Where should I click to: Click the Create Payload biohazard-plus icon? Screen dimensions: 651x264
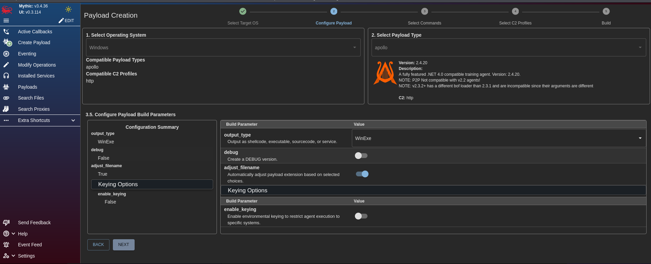7,42
